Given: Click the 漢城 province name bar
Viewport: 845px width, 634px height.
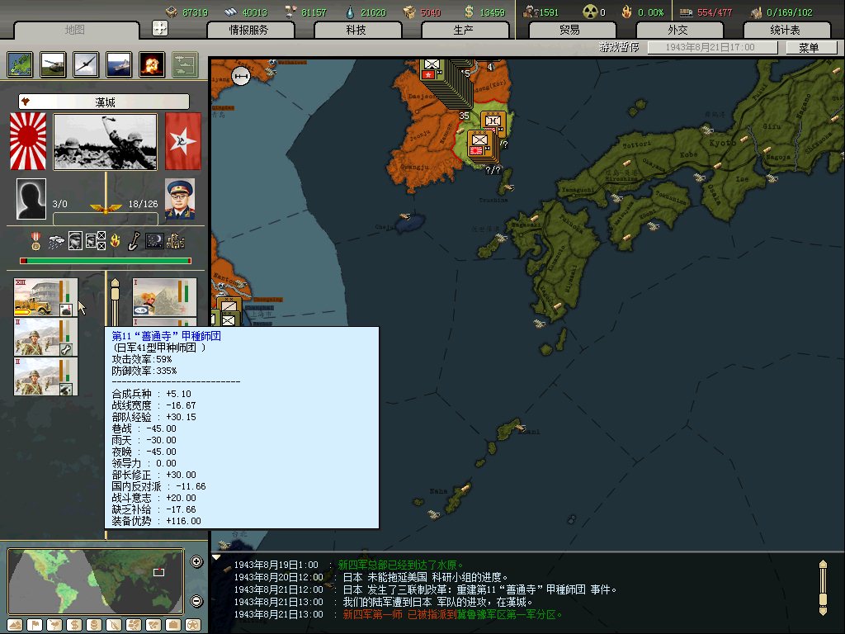Looking at the screenshot, I should (104, 102).
